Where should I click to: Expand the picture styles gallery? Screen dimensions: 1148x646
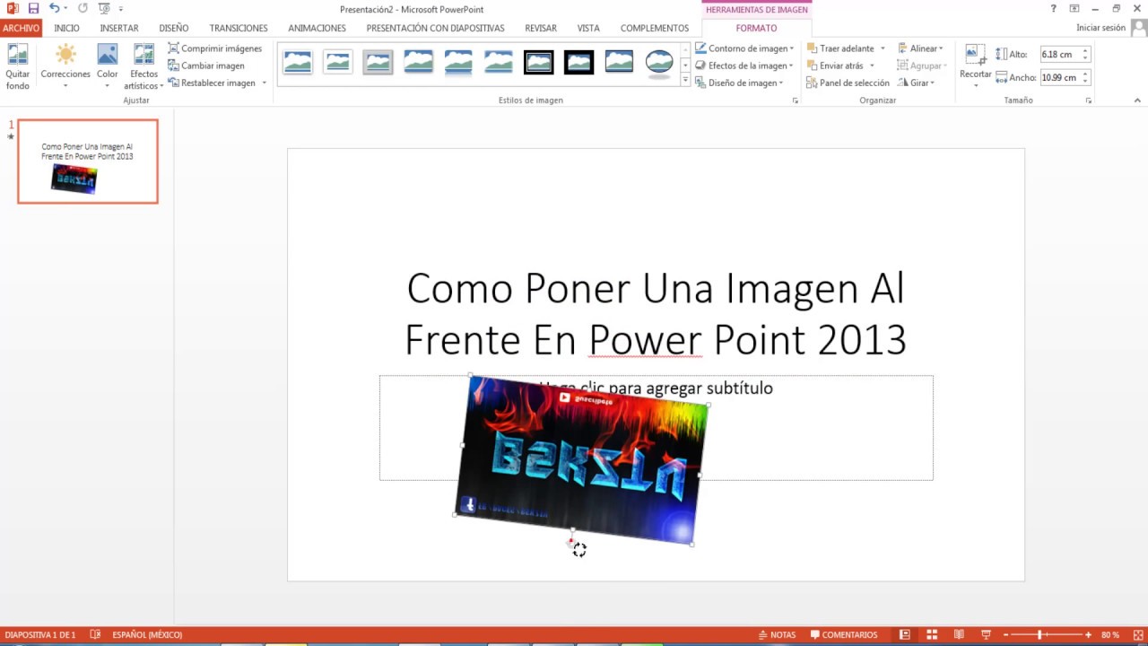tap(686, 81)
